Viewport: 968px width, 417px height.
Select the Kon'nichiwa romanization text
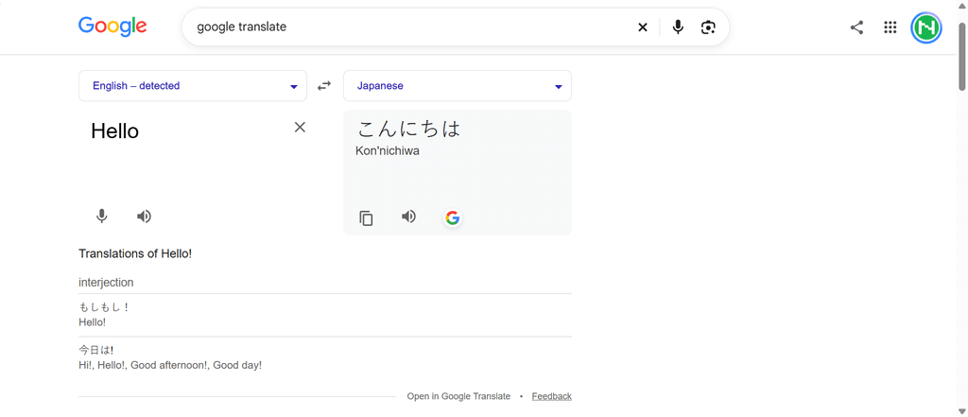tap(387, 150)
